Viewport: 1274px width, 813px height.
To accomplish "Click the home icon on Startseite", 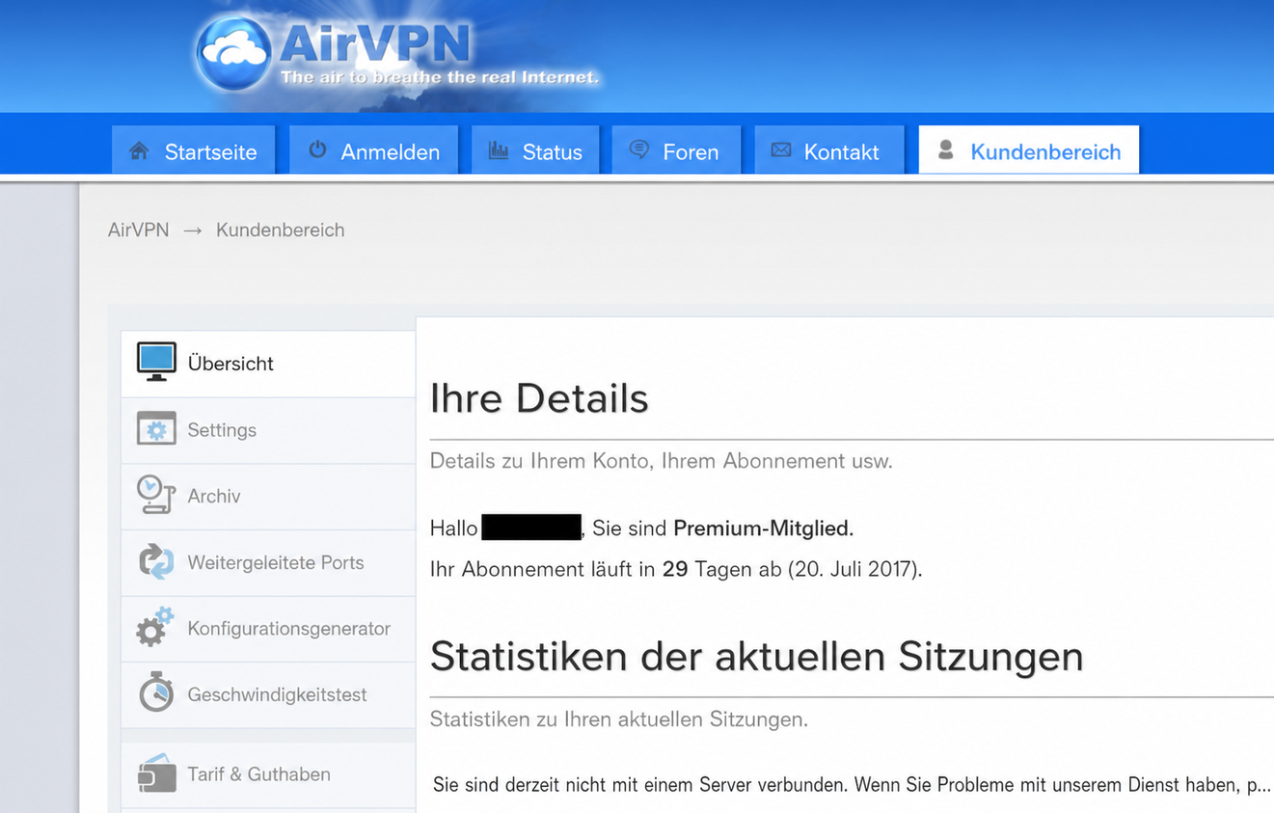I will [x=140, y=151].
